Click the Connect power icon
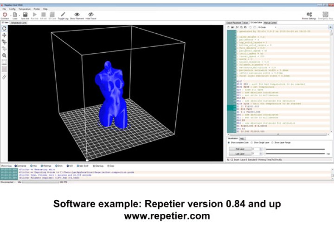The height and width of the screenshot is (250, 334). [5, 14]
